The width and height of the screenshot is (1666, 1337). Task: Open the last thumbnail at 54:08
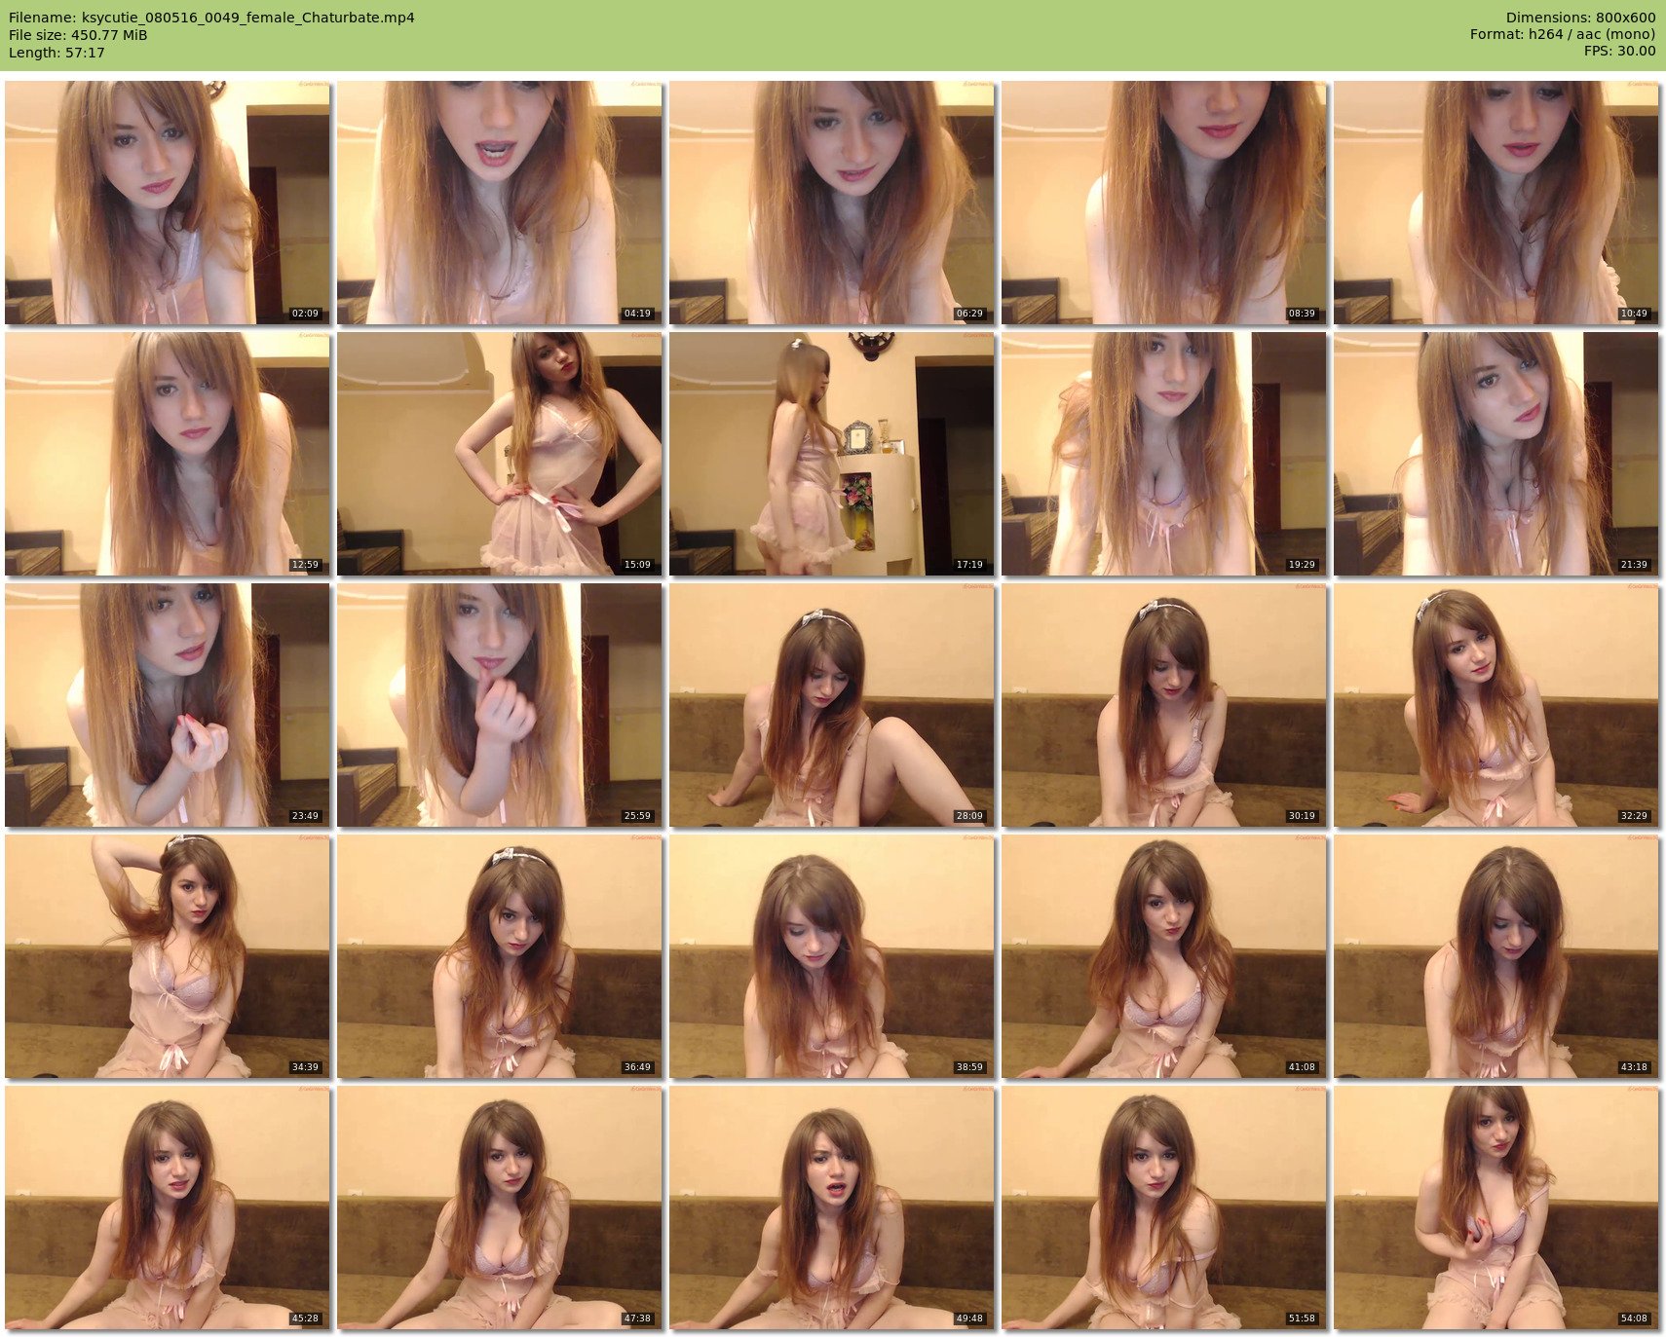tap(1496, 1207)
